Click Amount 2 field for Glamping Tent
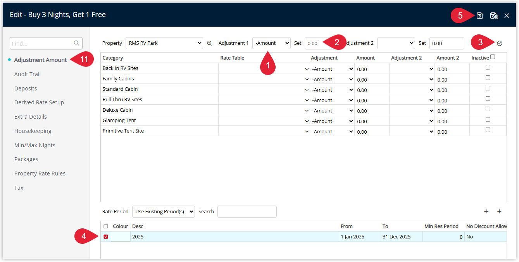Screen dimensions: 519x262 pos(452,121)
